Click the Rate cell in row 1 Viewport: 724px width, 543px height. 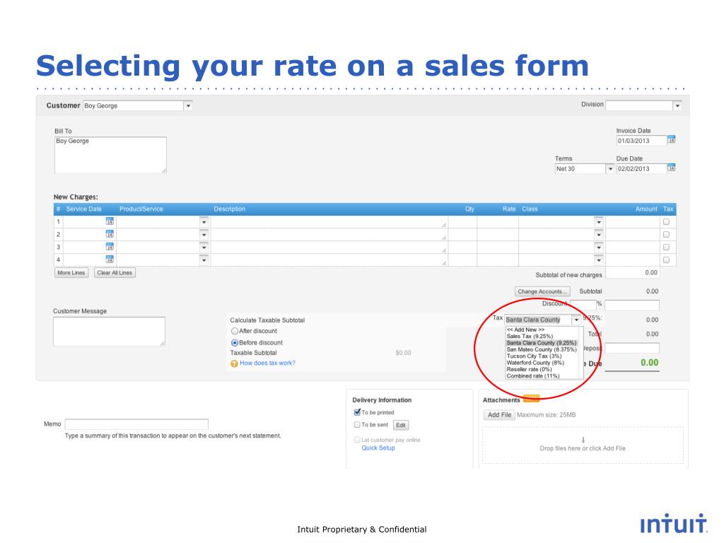click(498, 222)
